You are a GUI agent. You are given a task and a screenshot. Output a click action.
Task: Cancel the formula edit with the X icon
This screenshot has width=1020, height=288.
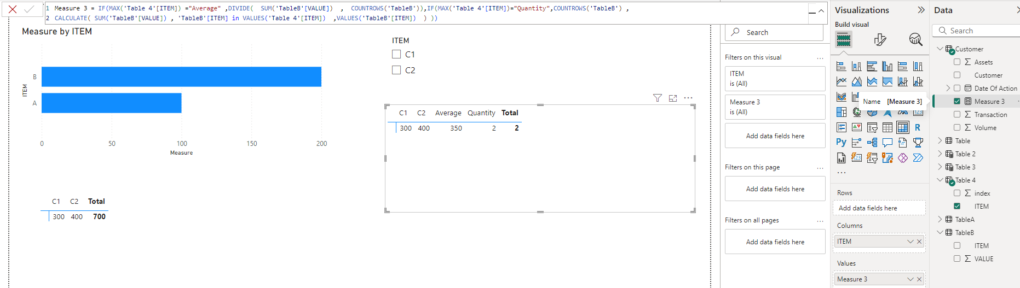[12, 9]
